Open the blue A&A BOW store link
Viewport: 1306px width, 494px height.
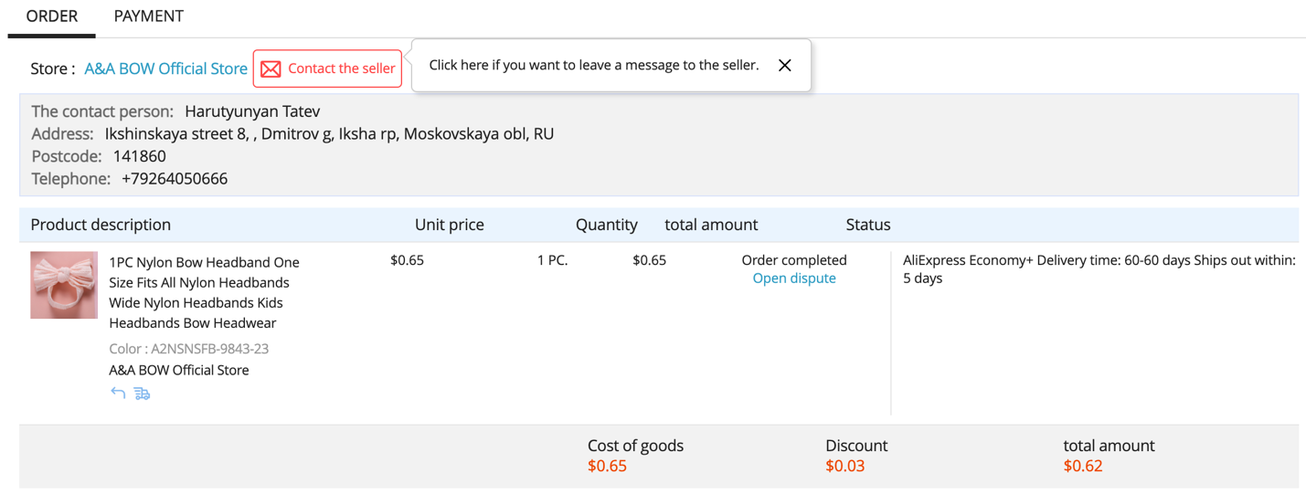(x=165, y=68)
